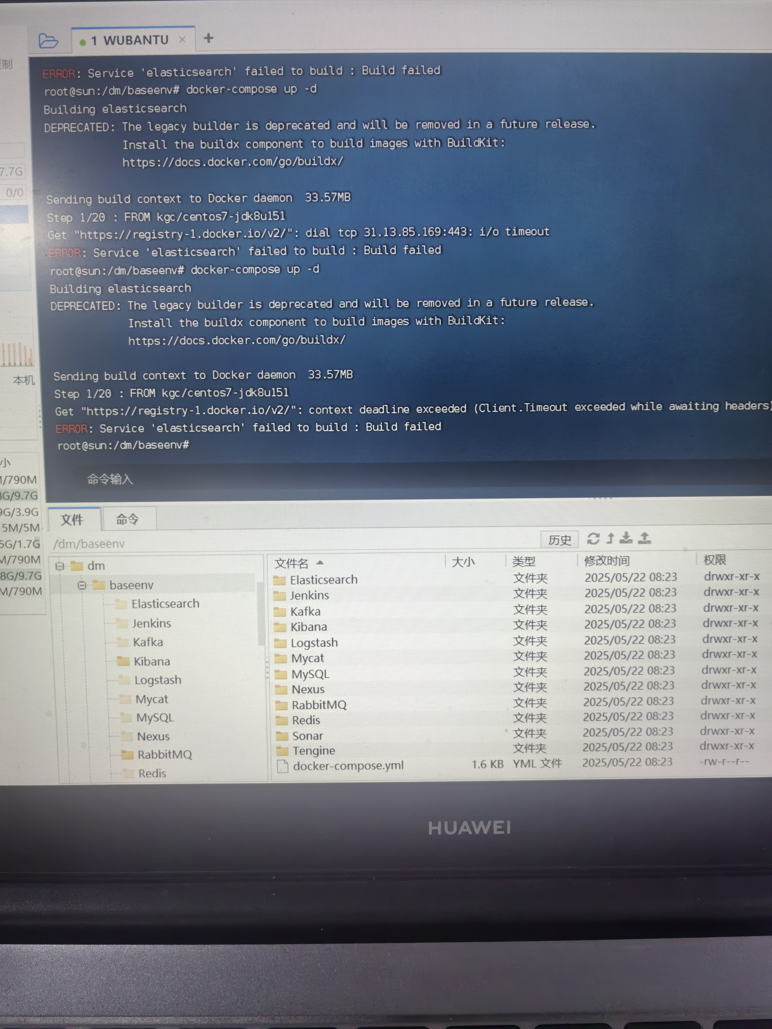Add a new session with plus icon

(209, 39)
